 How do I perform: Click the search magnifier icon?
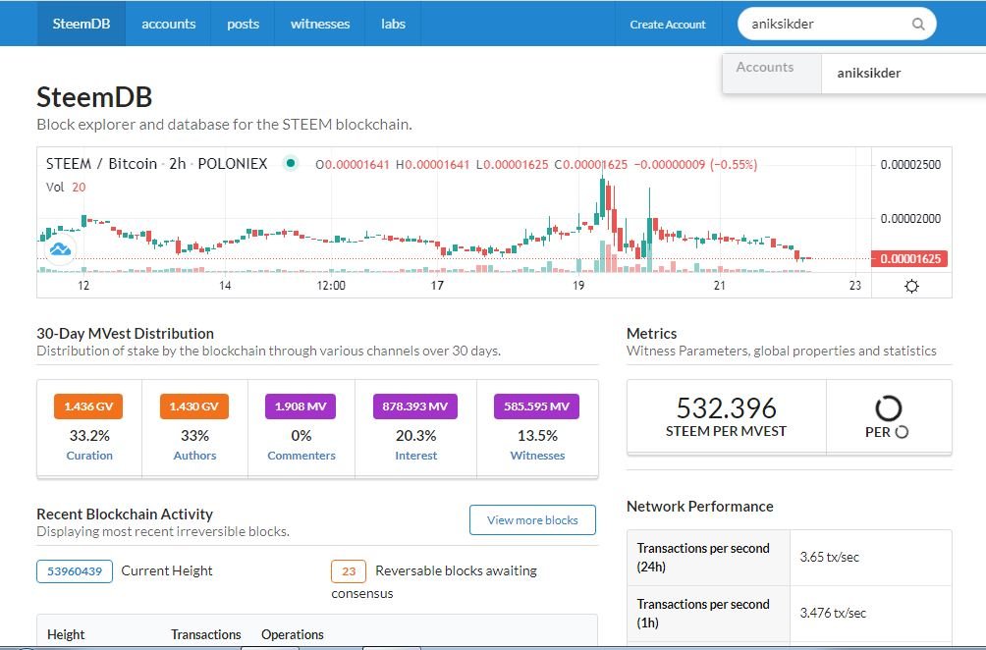(x=918, y=24)
